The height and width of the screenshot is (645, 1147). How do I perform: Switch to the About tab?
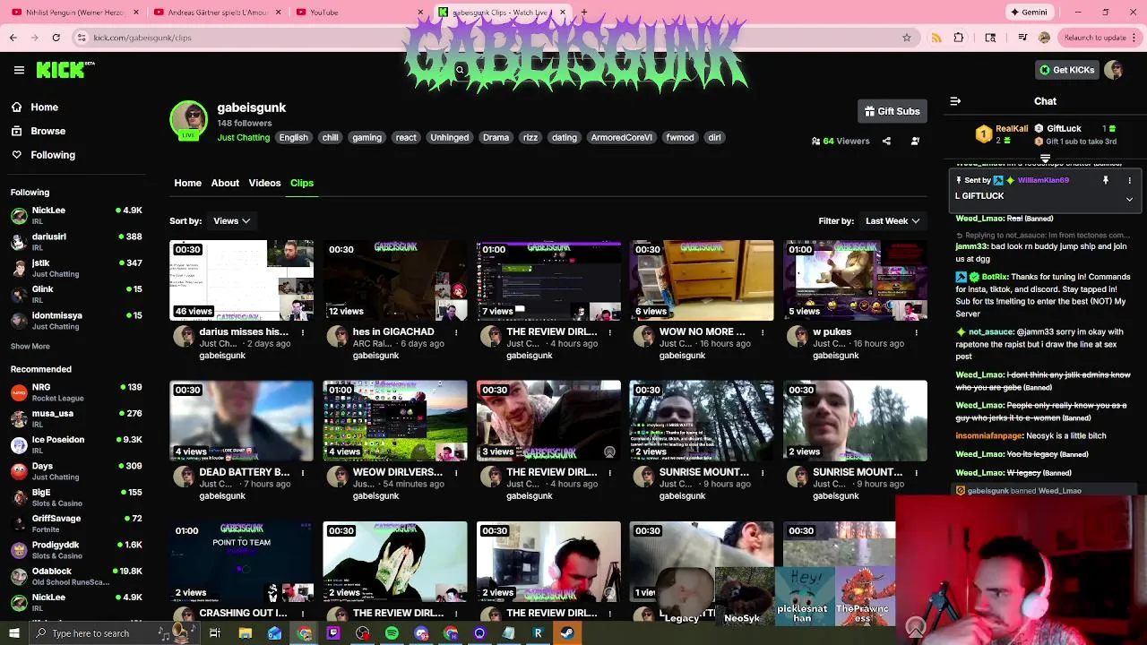(225, 183)
